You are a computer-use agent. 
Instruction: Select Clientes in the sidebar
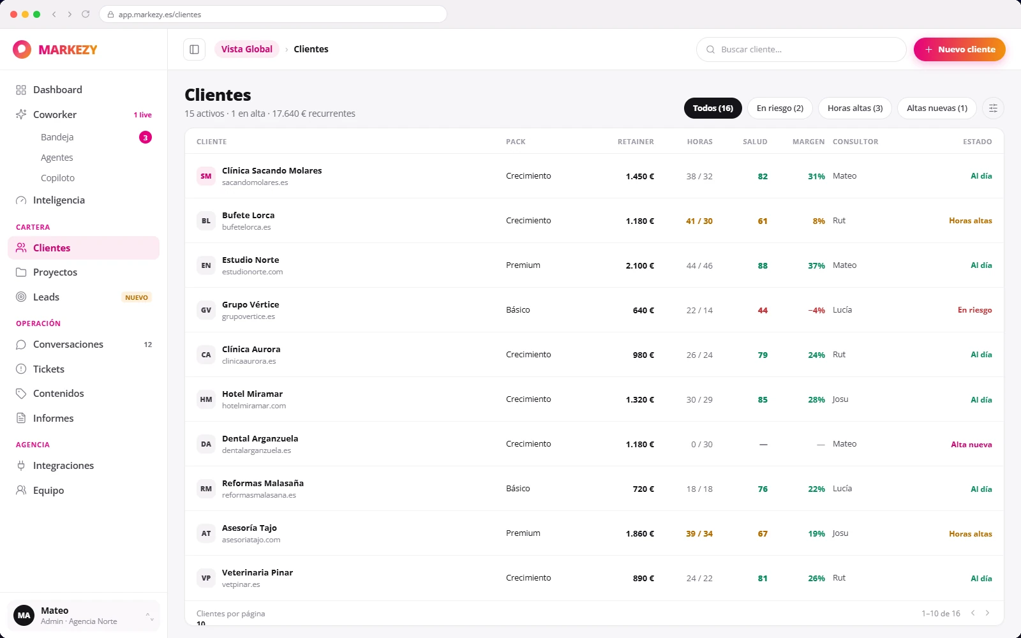(84, 248)
